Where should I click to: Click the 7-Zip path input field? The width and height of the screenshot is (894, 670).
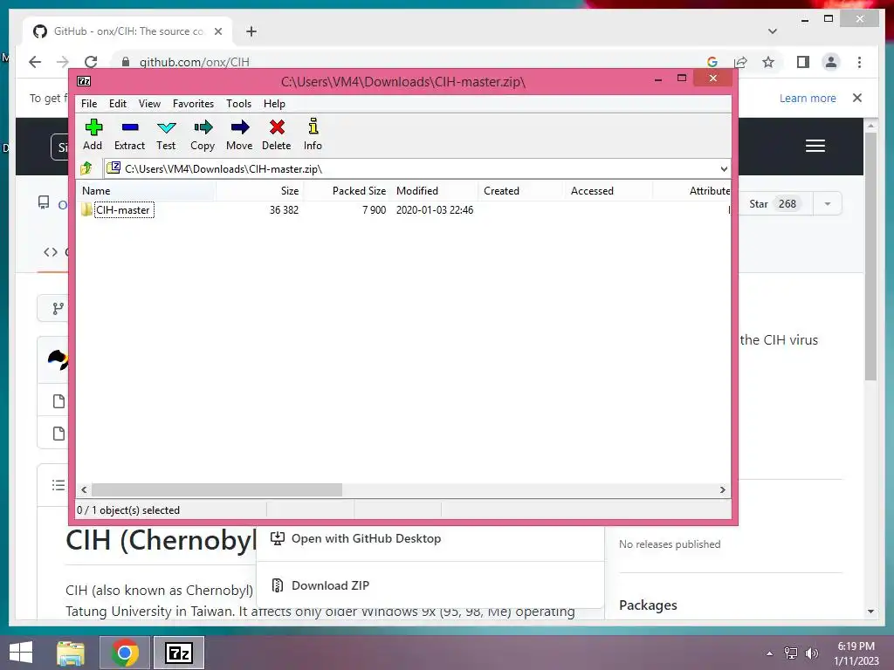pos(416,168)
